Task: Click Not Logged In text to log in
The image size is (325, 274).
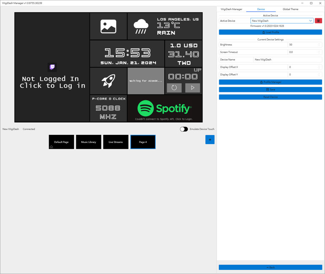Action: click(x=52, y=82)
